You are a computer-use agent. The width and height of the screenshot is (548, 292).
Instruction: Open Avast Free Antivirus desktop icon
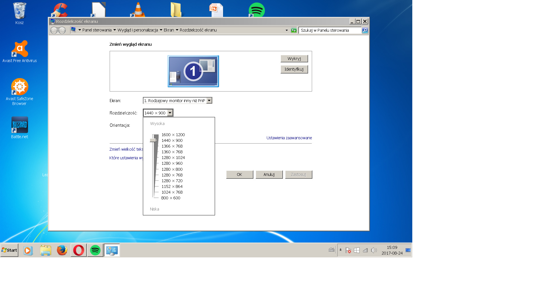click(x=19, y=51)
